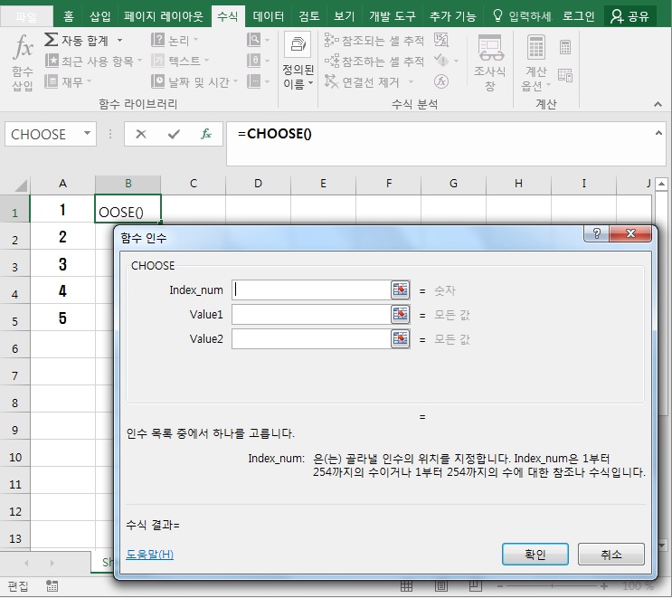Open Defined Names (정의된 이름) group

(x=298, y=62)
